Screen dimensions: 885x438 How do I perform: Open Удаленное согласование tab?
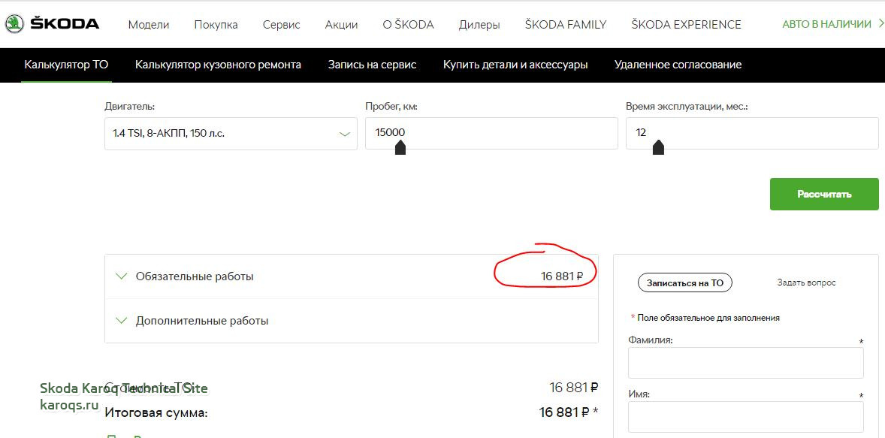point(678,65)
